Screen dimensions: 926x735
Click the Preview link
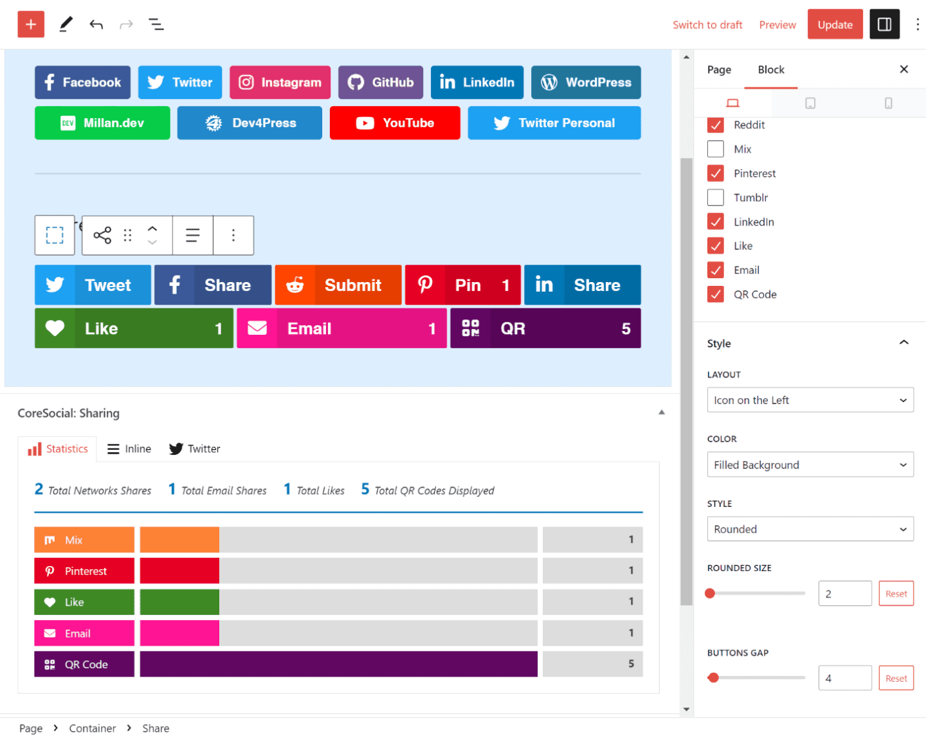[x=777, y=24]
